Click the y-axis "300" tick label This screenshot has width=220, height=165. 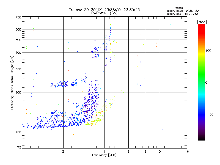[18, 69]
